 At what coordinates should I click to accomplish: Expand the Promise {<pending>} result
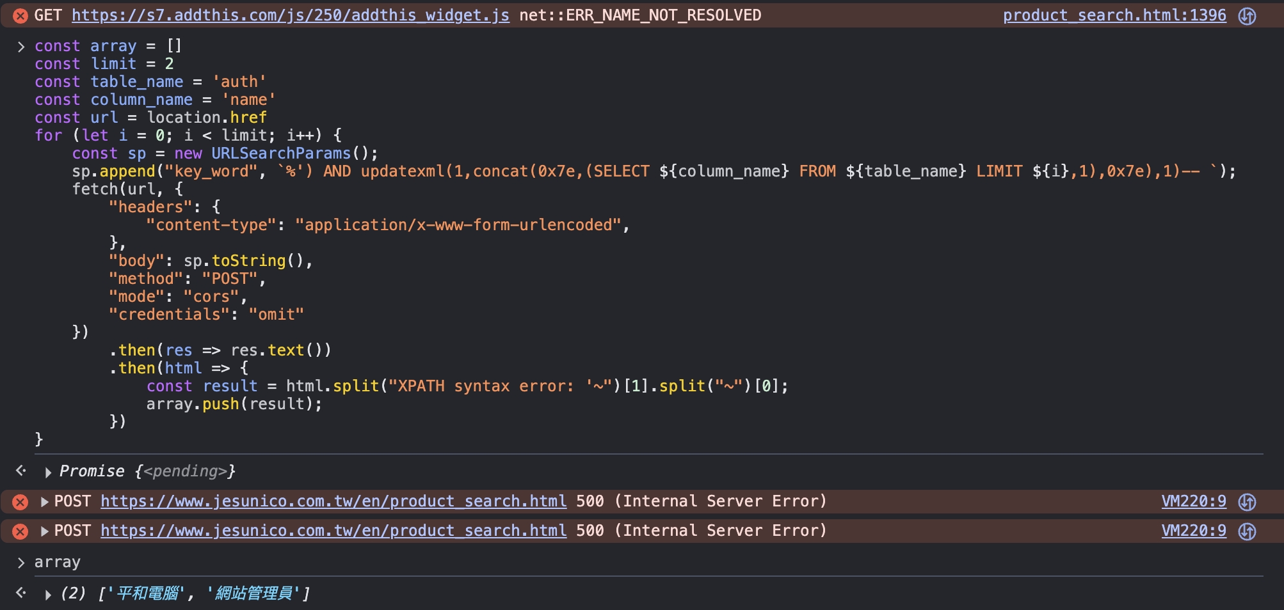pyautogui.click(x=48, y=473)
